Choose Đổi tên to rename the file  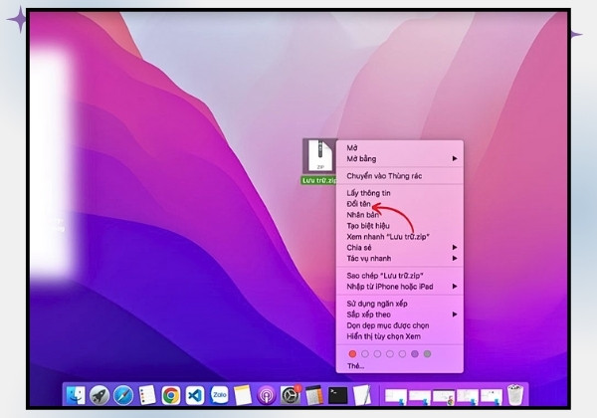pos(358,204)
